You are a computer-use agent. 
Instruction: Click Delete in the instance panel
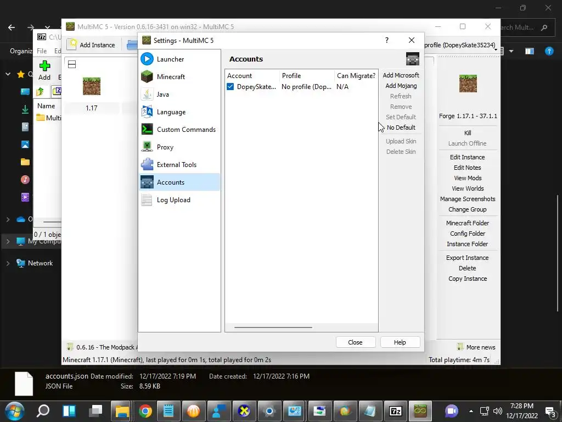coord(468,268)
